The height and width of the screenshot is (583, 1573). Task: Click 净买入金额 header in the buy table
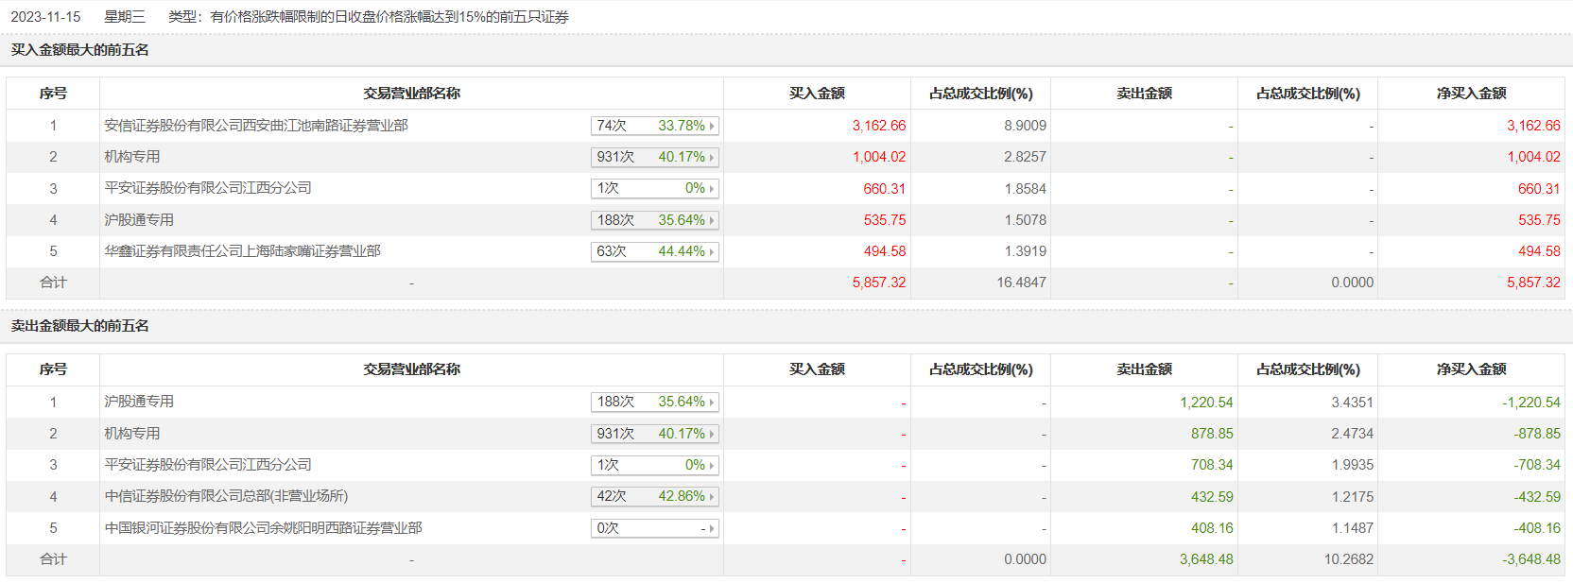[x=1471, y=94]
